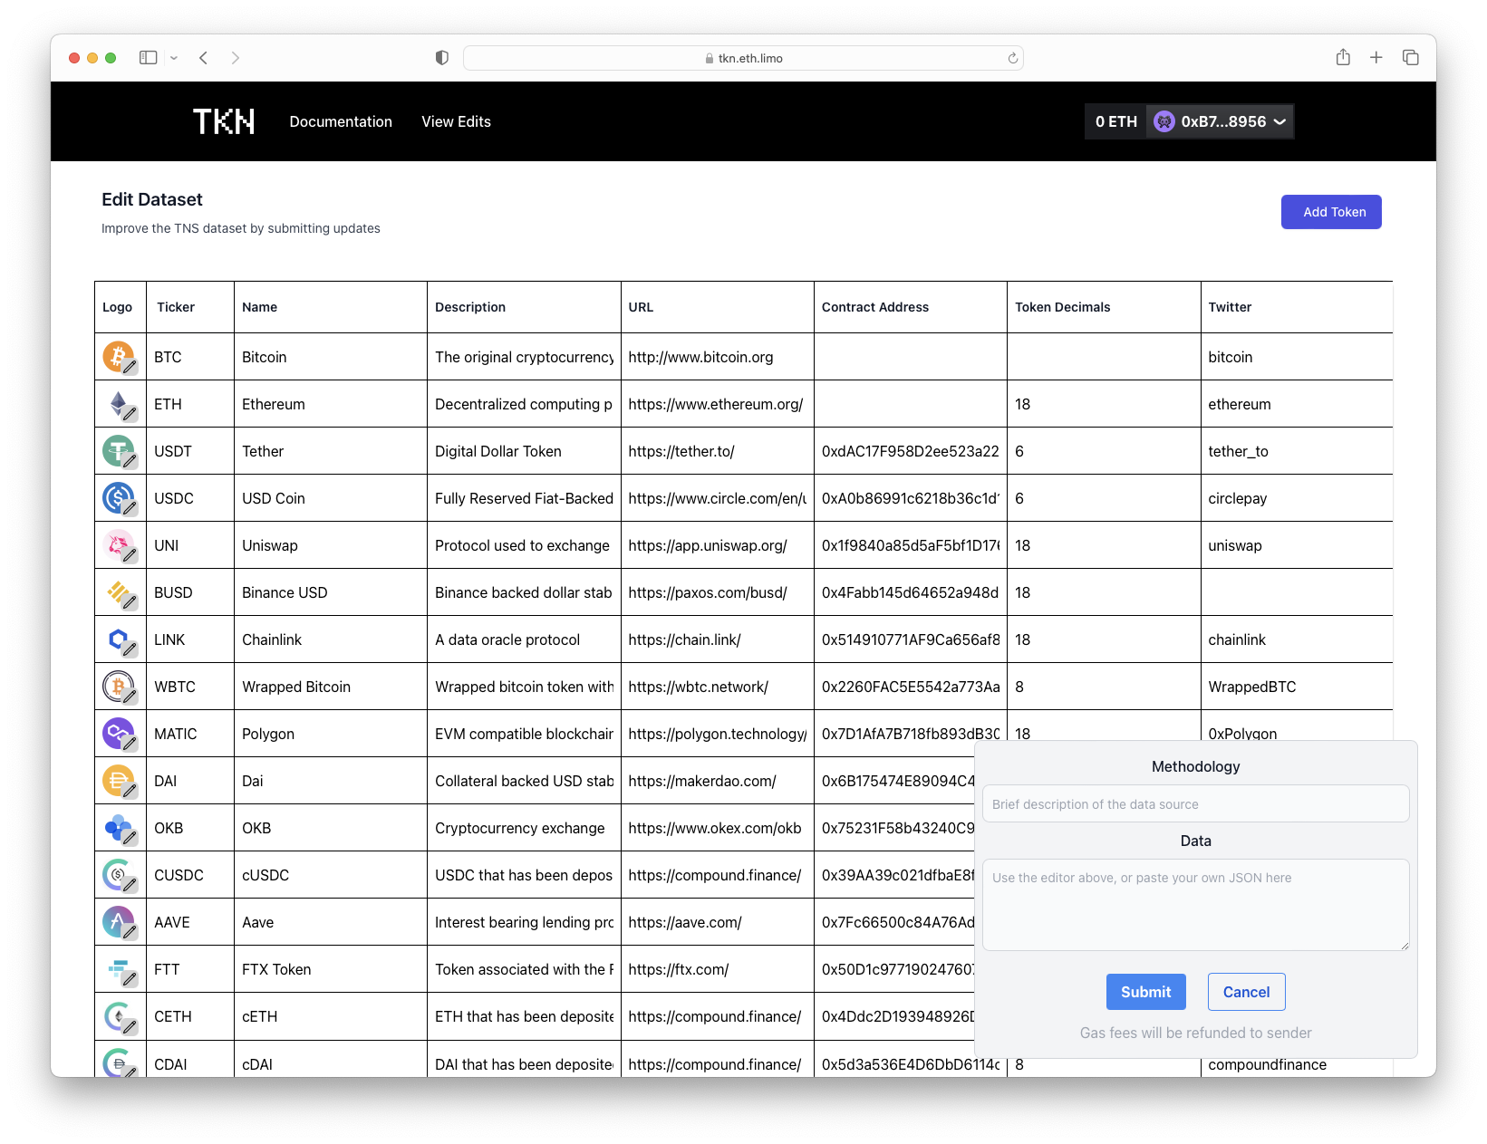Open a new tab plus icon
The width and height of the screenshot is (1487, 1144).
coord(1376,58)
